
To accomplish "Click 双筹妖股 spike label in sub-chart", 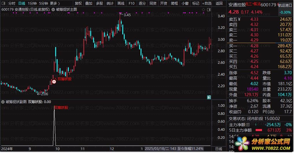I will [61, 108].
